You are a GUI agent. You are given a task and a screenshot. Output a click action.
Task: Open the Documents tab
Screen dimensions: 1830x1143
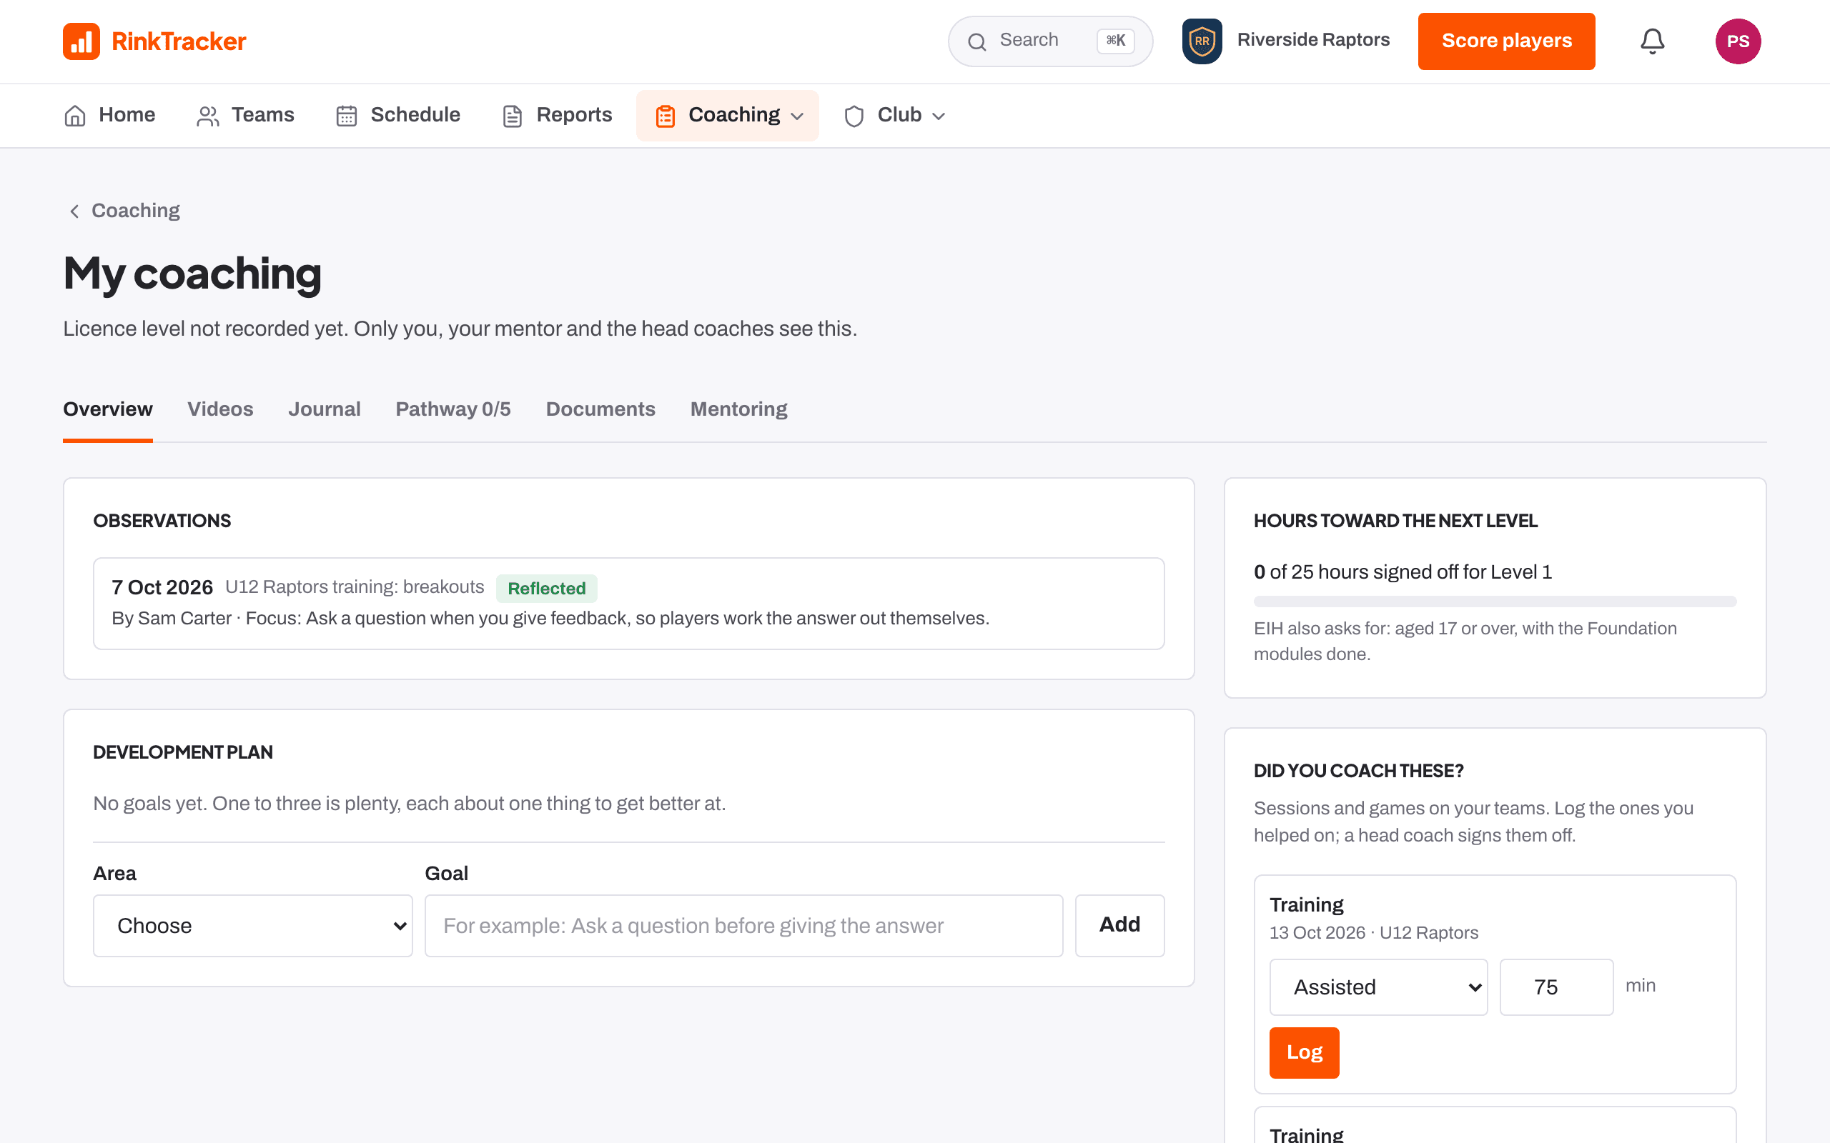point(600,409)
